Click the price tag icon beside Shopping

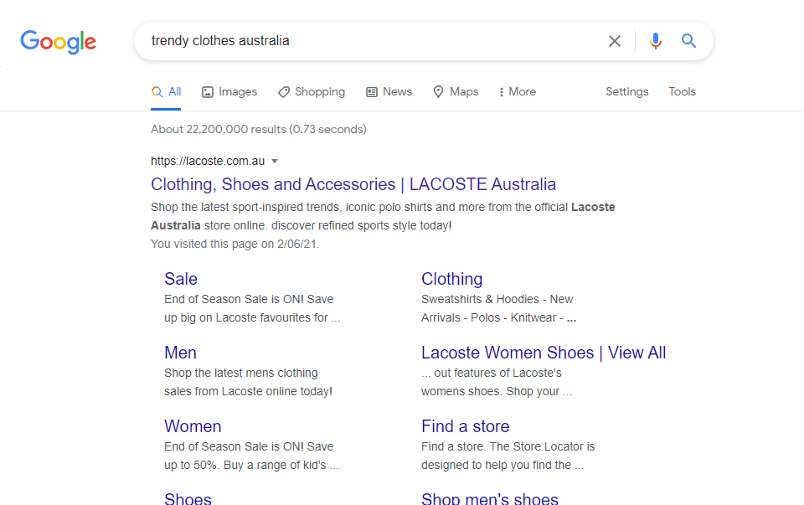[284, 92]
